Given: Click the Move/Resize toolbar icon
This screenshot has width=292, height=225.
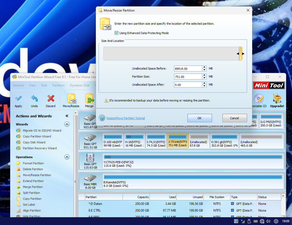Looking at the screenshot, I should pyautogui.click(x=71, y=99).
